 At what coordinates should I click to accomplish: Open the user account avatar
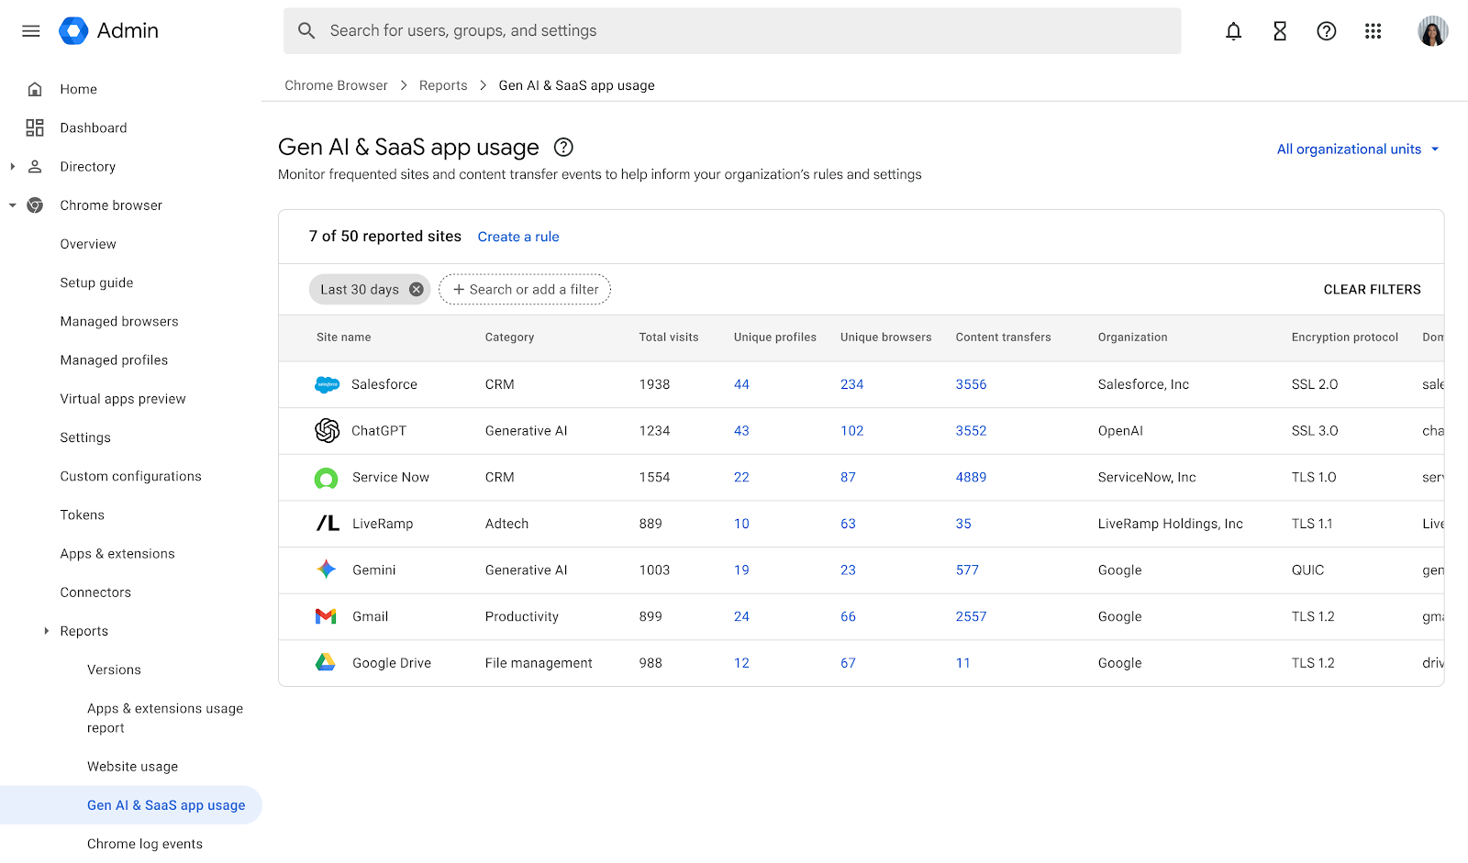[1431, 31]
